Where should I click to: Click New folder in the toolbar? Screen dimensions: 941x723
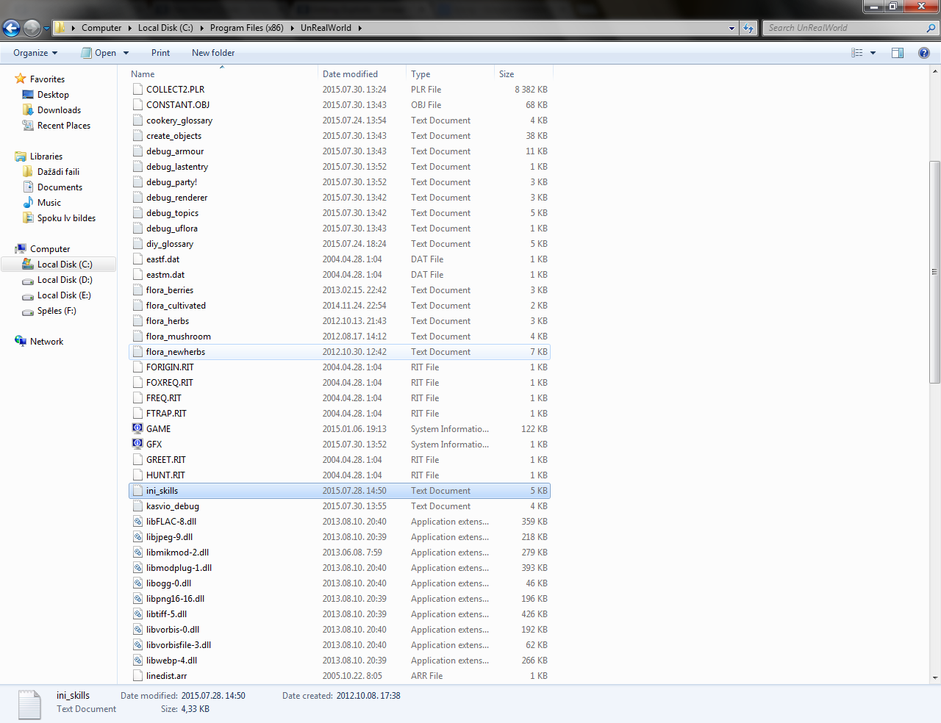point(213,53)
